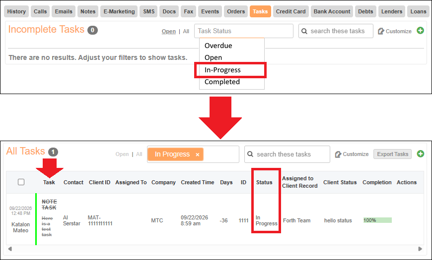Remove the In Progress filter chip via x
This screenshot has width=432, height=260.
point(198,155)
